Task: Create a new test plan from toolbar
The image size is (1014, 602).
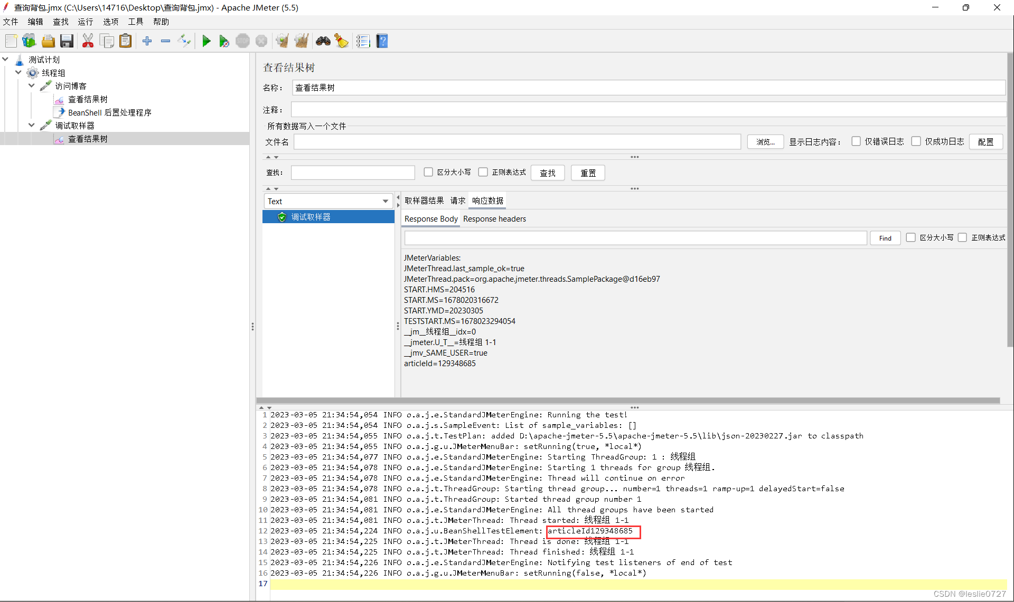Action: [x=11, y=41]
